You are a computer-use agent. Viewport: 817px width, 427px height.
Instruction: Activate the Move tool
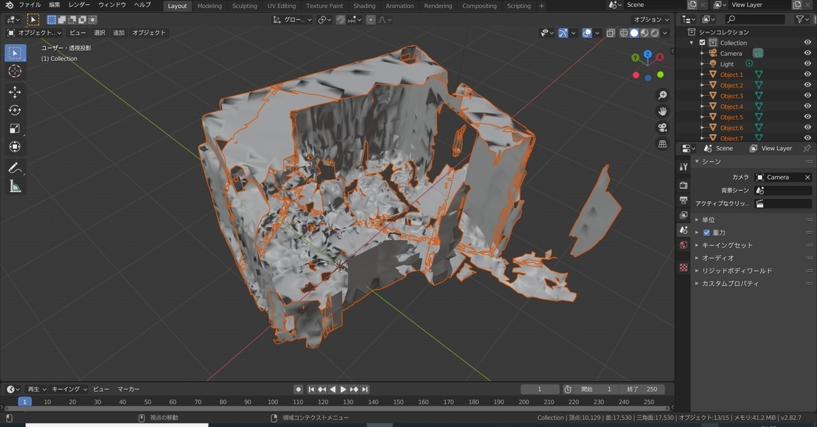15,92
